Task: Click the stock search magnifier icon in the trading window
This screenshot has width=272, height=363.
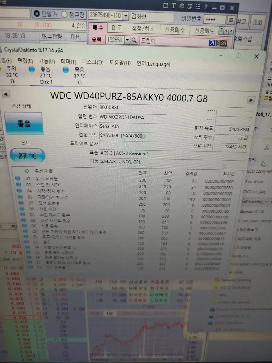Action: 134,40
